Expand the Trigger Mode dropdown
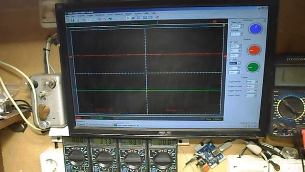Viewport: 305px width, 172px height. 256,82
